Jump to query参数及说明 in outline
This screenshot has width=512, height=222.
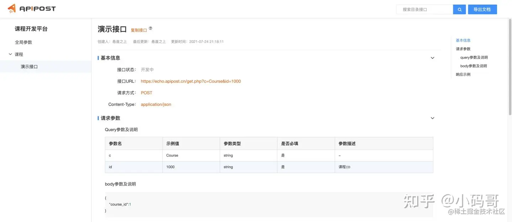pyautogui.click(x=474, y=57)
